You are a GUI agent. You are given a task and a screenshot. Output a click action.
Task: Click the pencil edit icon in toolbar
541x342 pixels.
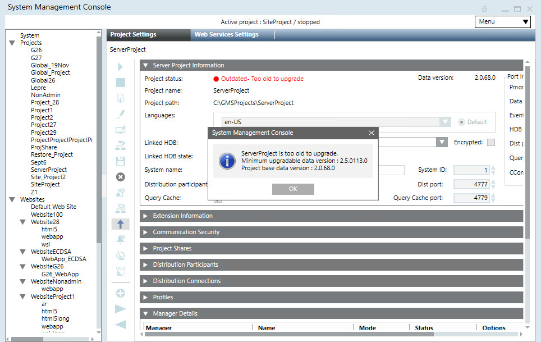pyautogui.click(x=120, y=114)
